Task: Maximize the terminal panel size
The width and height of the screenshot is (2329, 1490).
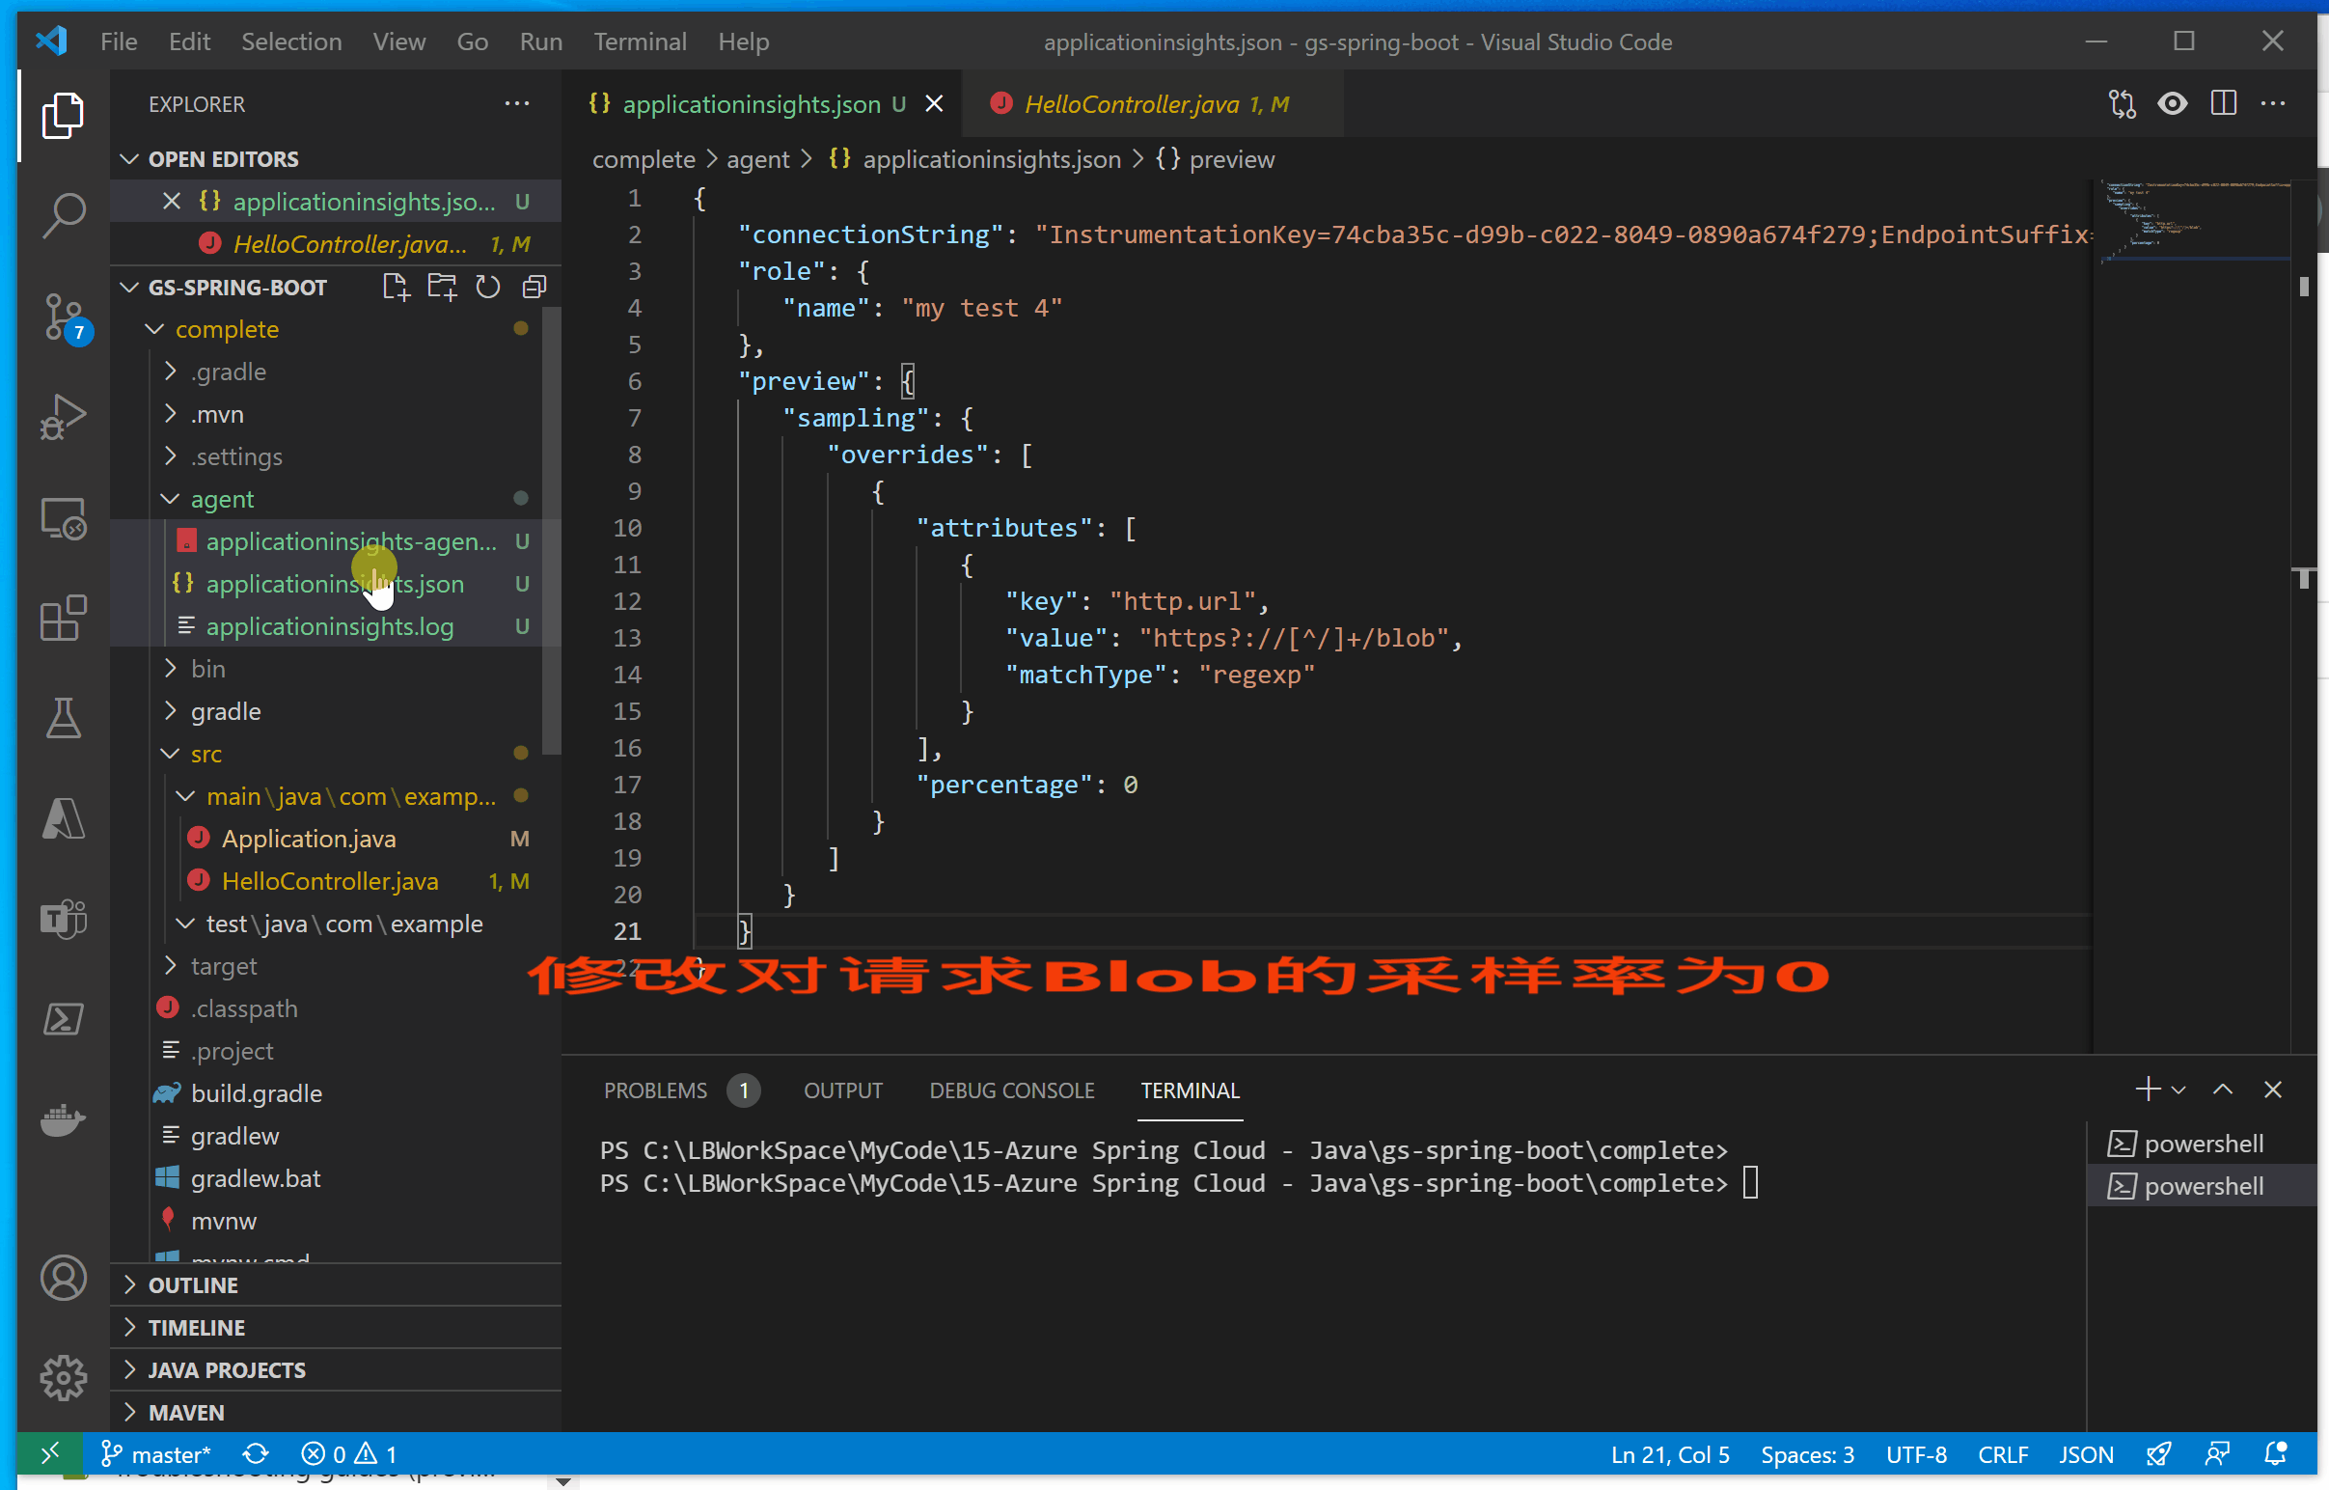Action: [2223, 1090]
